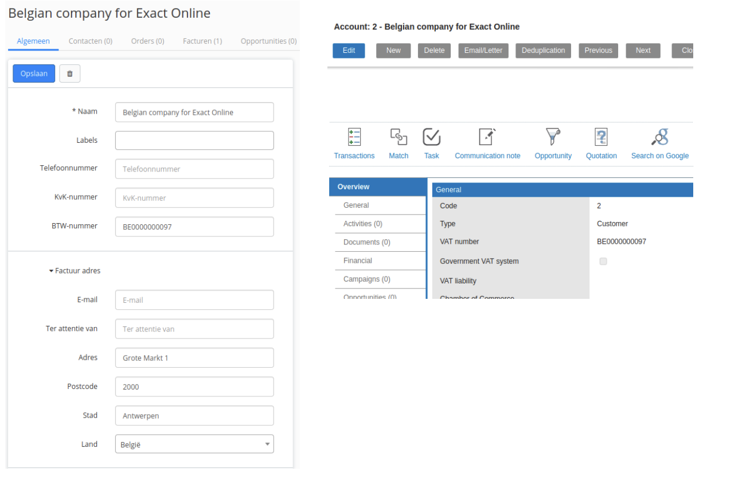The width and height of the screenshot is (750, 483).
Task: Click the Search on Google icon
Action: (x=660, y=137)
